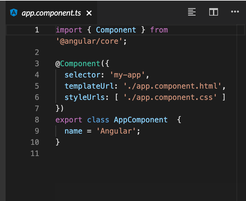The height and width of the screenshot is (201, 246).
Task: Click the './app.component.html' string
Action: pos(172,86)
